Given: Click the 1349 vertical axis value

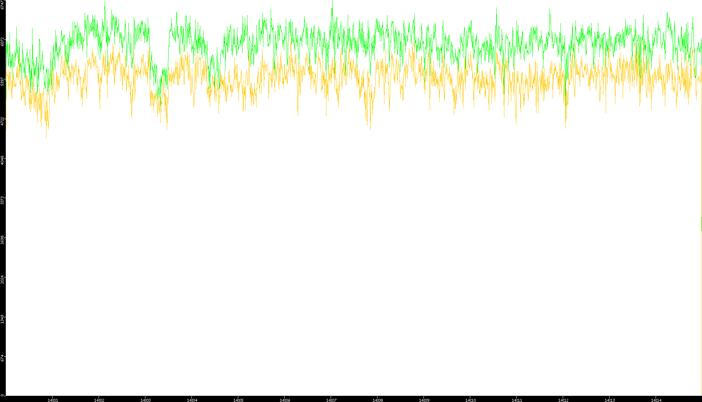Looking at the screenshot, I should (3, 319).
